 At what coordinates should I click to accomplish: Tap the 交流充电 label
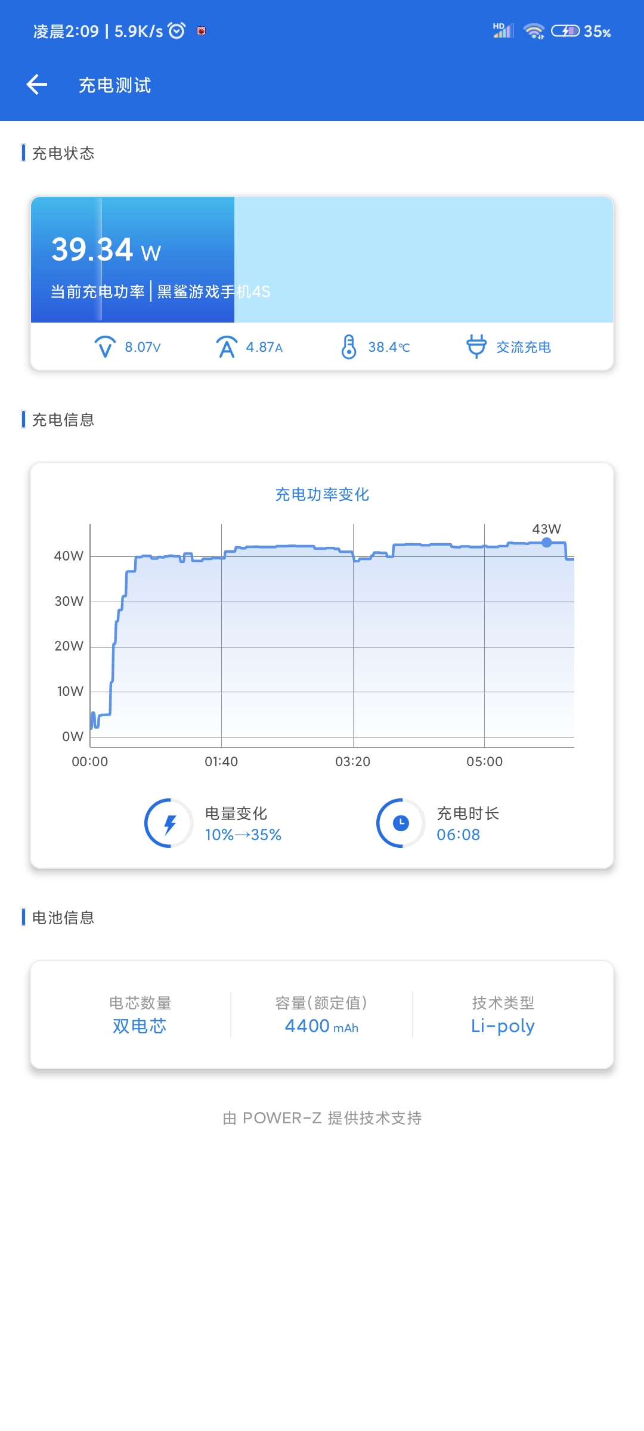pos(524,347)
